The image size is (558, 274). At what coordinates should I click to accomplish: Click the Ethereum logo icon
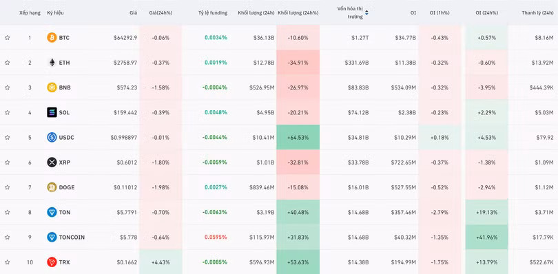52,62
